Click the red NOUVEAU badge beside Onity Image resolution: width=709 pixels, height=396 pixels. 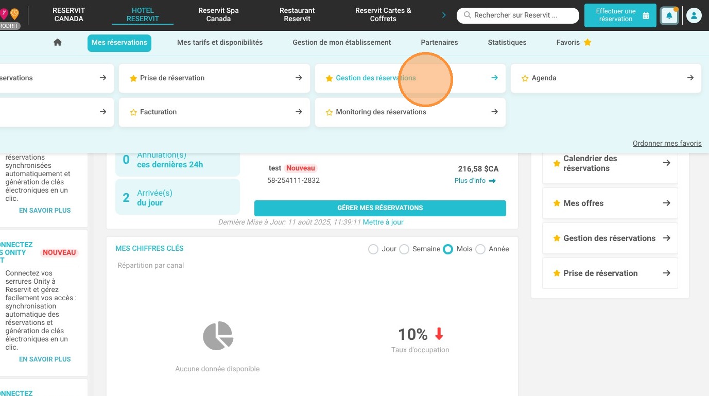pyautogui.click(x=60, y=253)
